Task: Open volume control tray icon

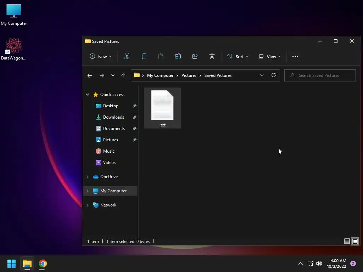Action: click(x=319, y=263)
